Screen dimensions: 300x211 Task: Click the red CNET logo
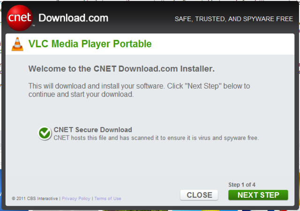pos(19,18)
